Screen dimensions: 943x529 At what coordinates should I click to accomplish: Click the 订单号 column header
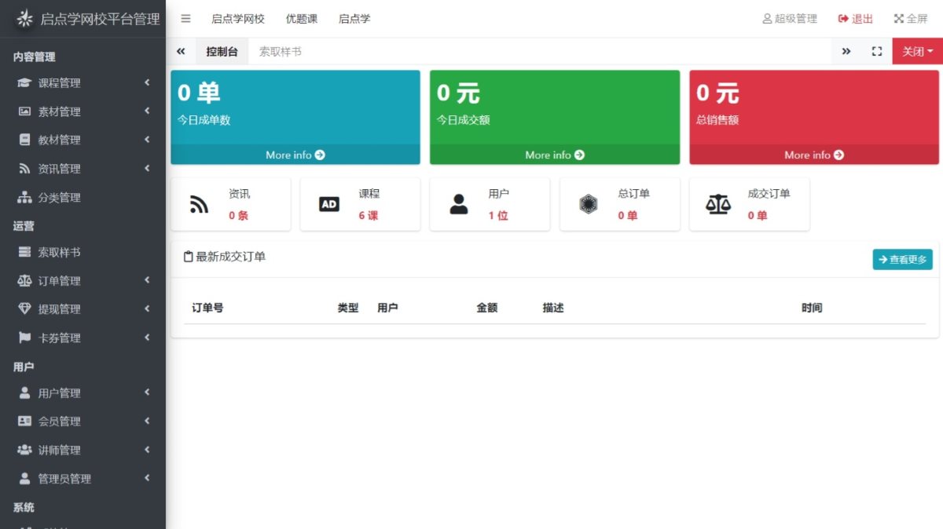(207, 308)
